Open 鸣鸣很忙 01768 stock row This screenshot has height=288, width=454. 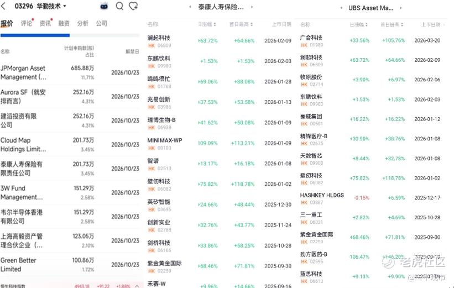[x=219, y=82]
